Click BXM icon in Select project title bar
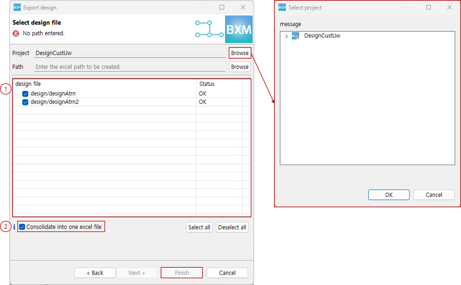Screen dimensions: 461x285 coord(282,8)
